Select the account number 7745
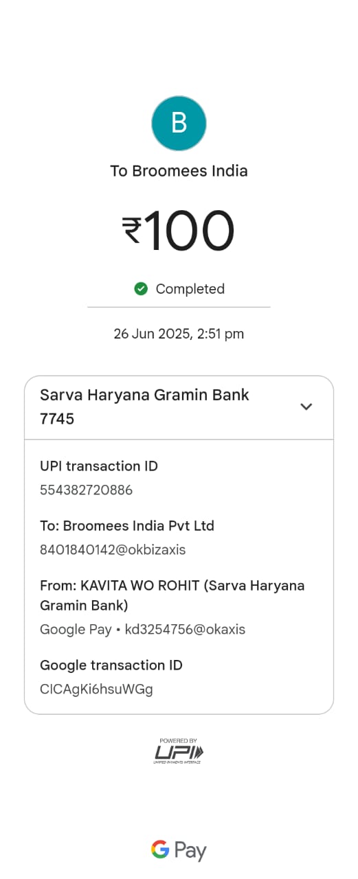358x879 pixels. pos(57,419)
